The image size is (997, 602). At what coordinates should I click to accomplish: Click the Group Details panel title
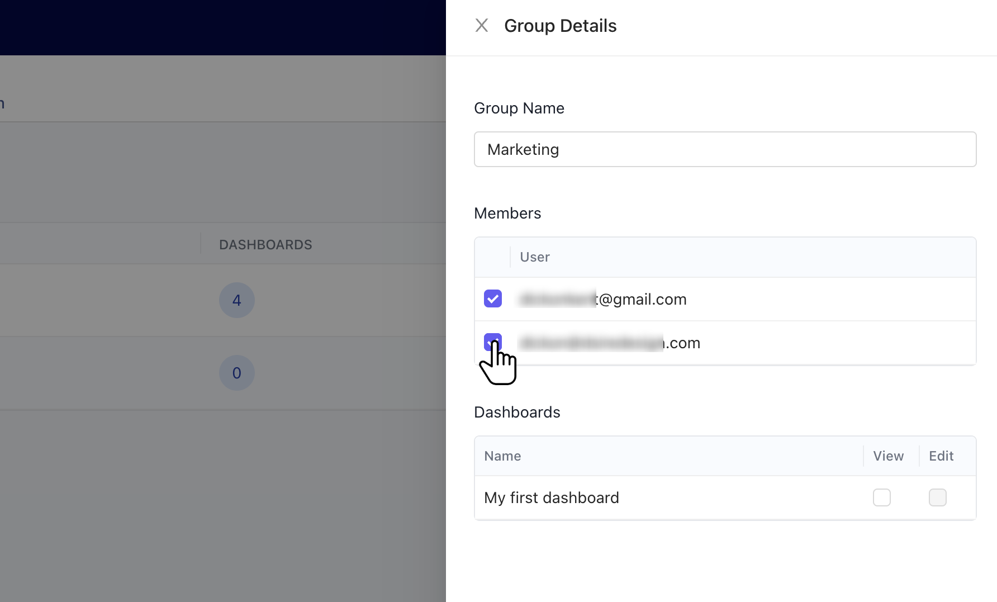click(560, 26)
